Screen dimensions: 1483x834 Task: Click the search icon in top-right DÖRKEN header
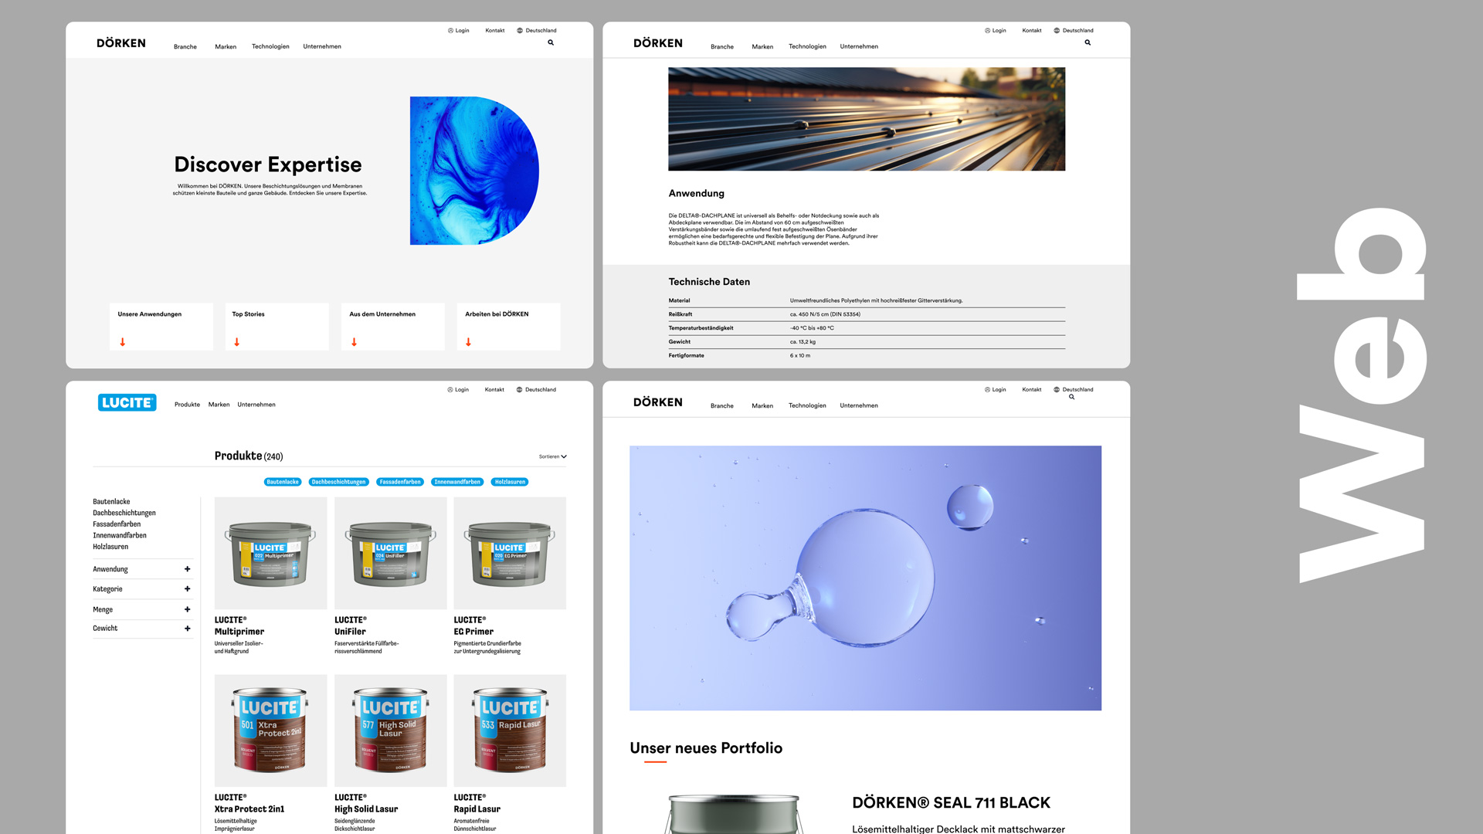pyautogui.click(x=1088, y=42)
